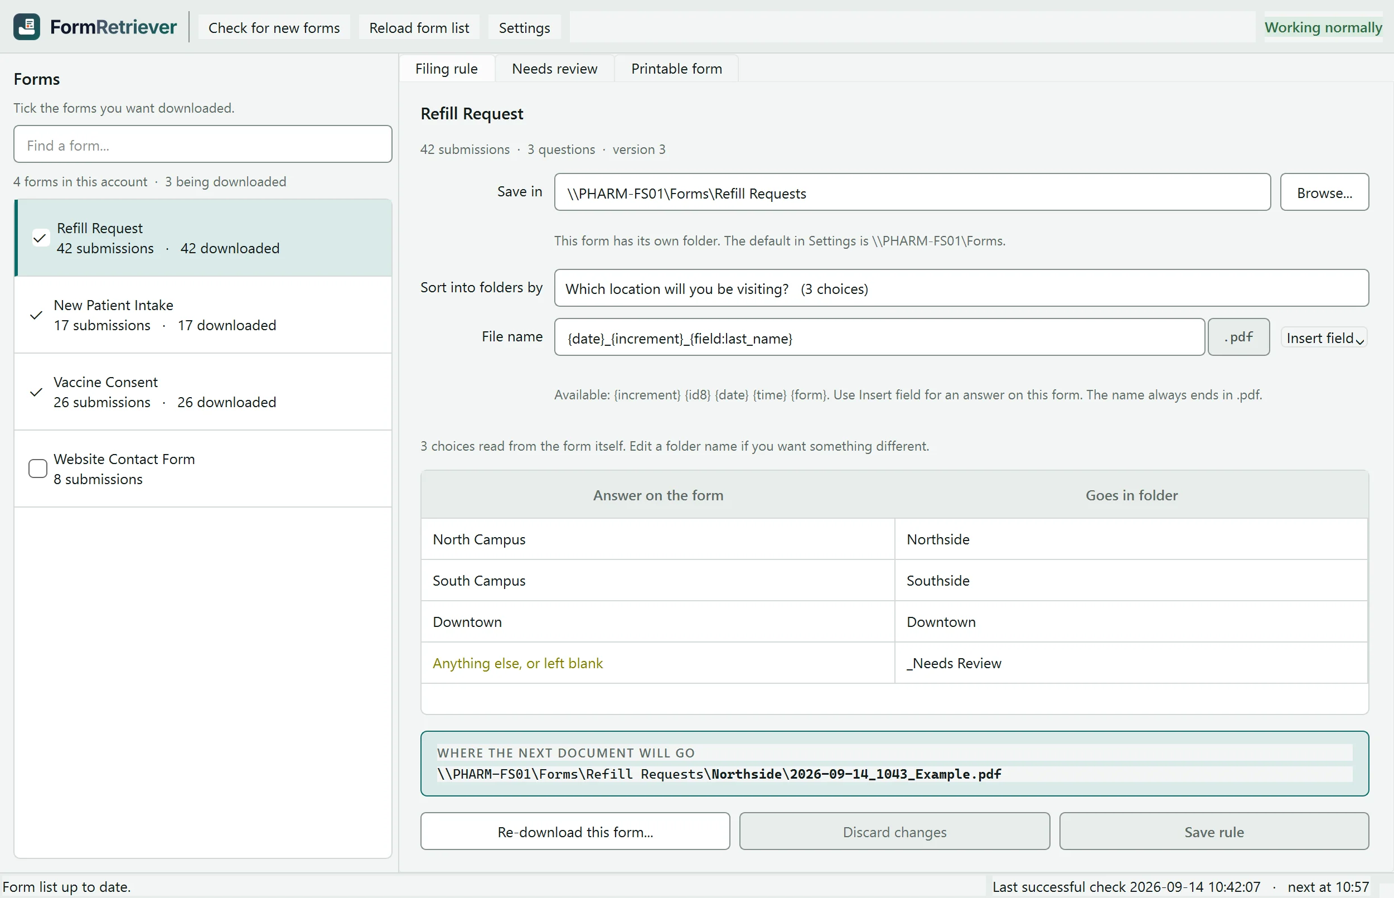Edit the Southside folder name cell

coord(1131,580)
